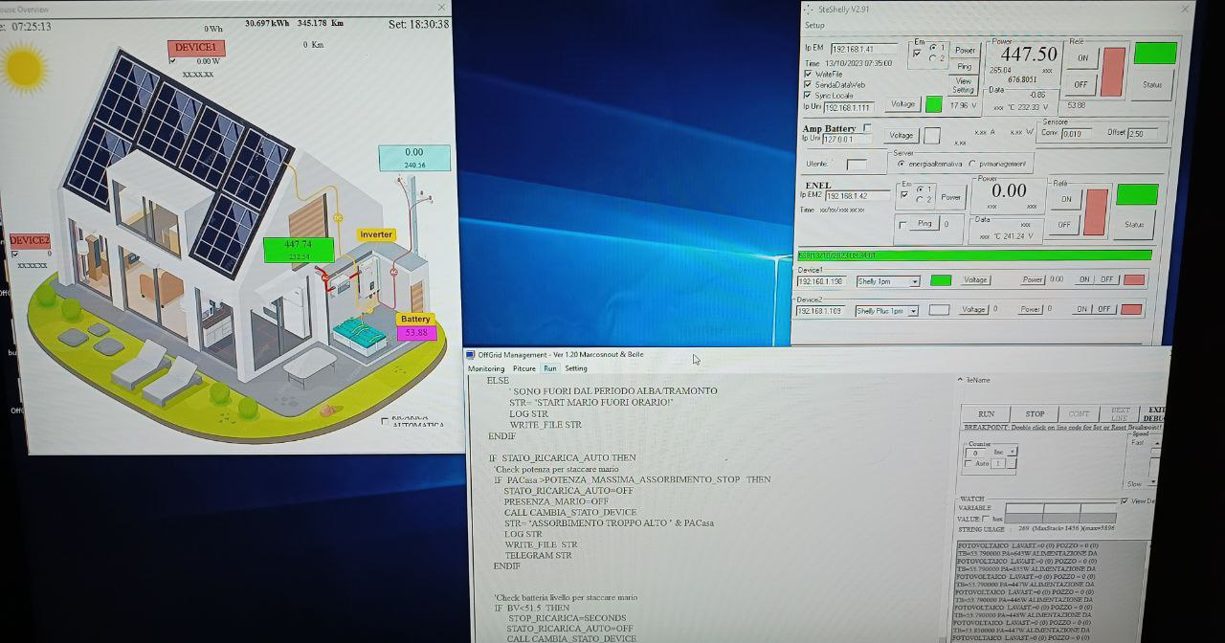This screenshot has height=643, width=1225.
Task: Click the Battery value 53.88 box
Action: click(x=416, y=333)
